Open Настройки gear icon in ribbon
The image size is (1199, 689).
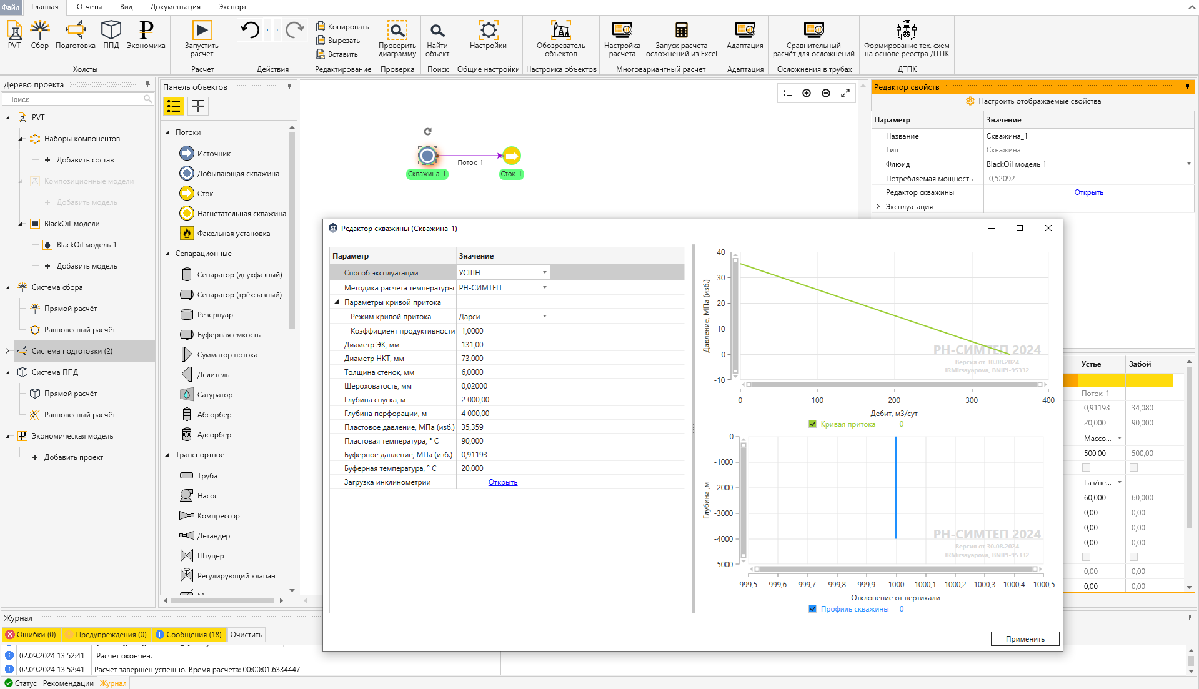point(488,30)
